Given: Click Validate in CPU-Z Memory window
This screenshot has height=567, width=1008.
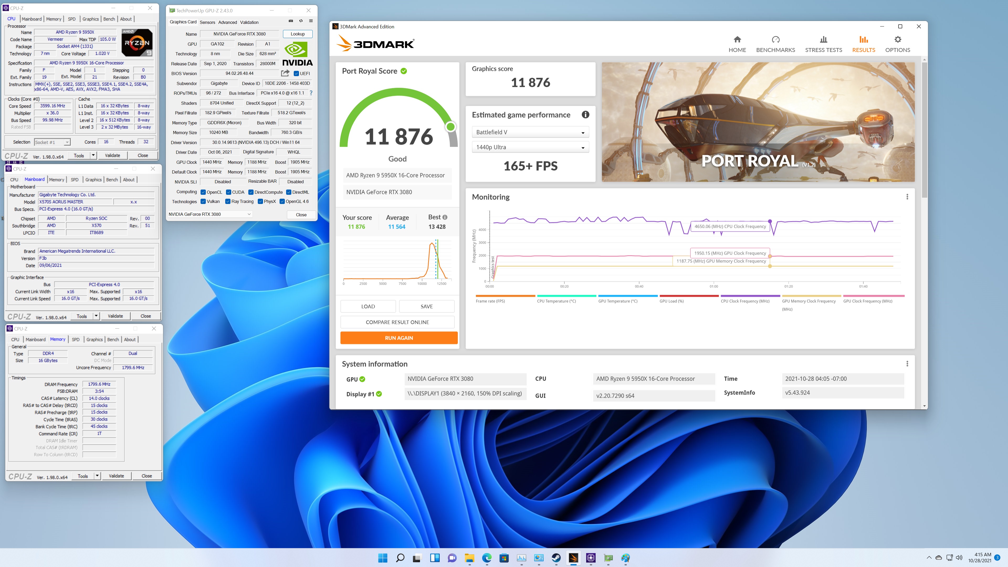Looking at the screenshot, I should (116, 476).
